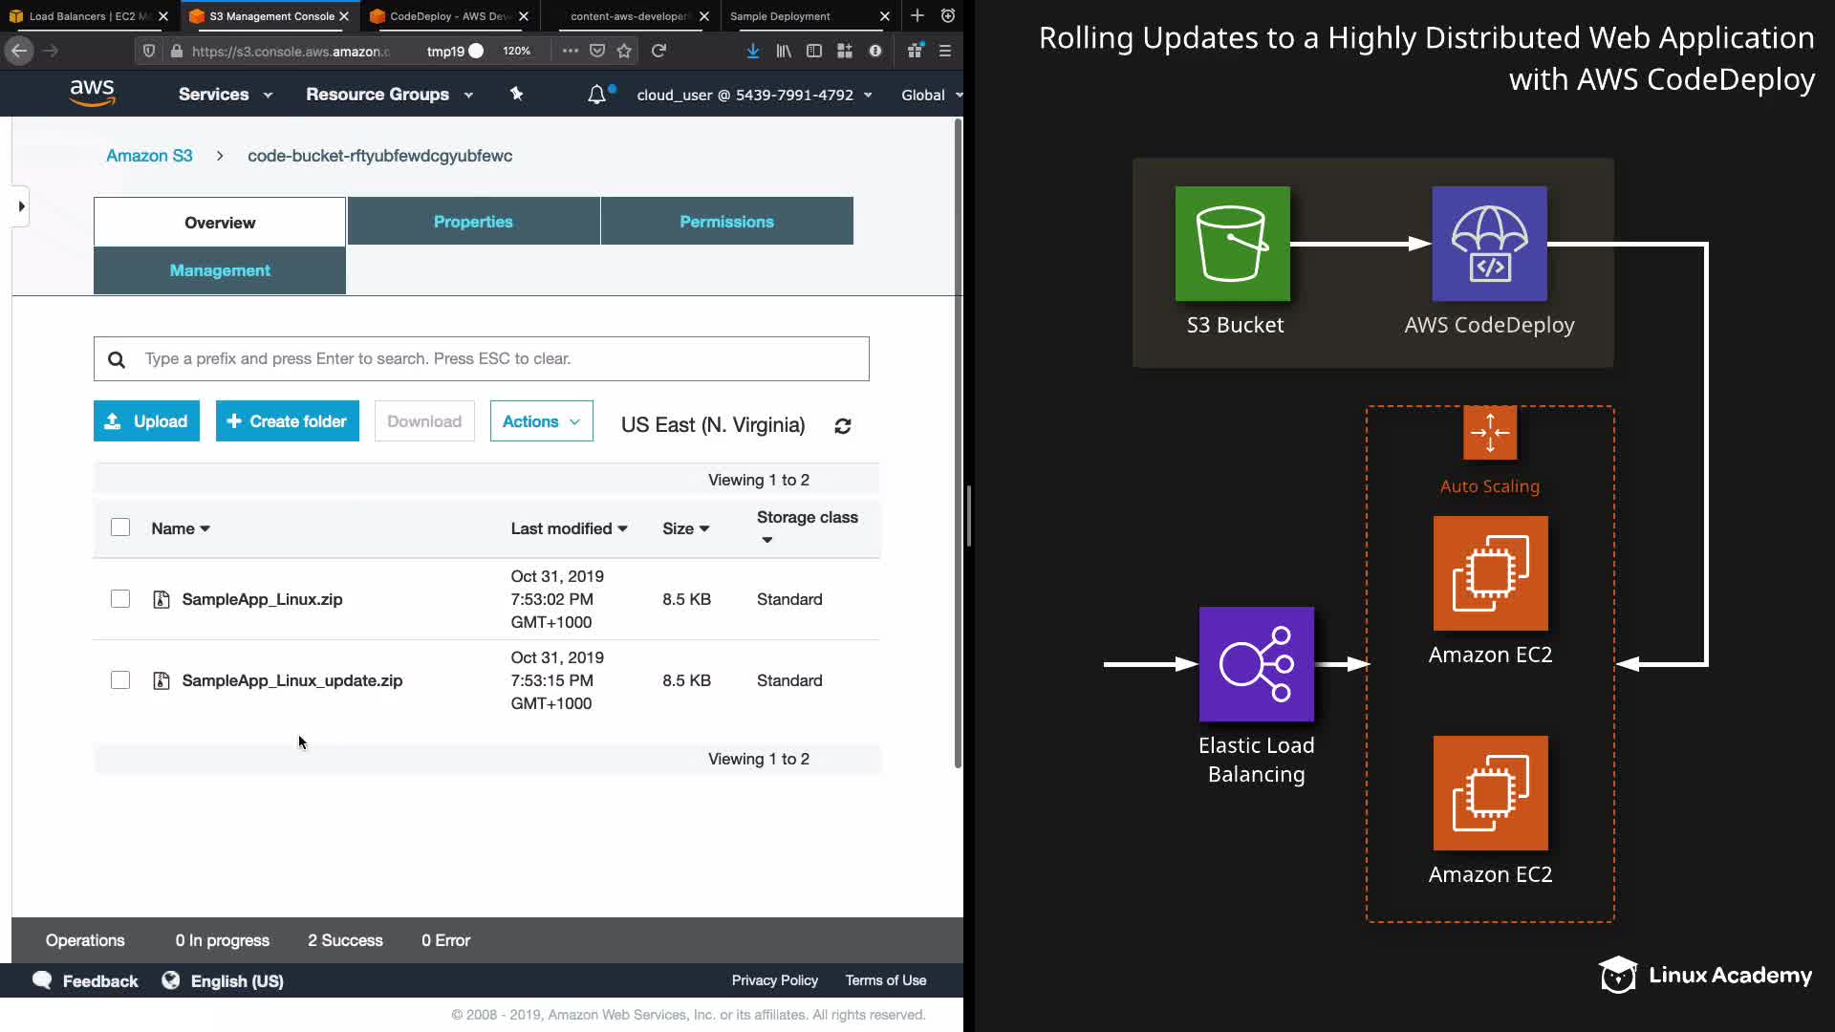Click the refresh icon beside US East region
The width and height of the screenshot is (1835, 1032).
(842, 426)
